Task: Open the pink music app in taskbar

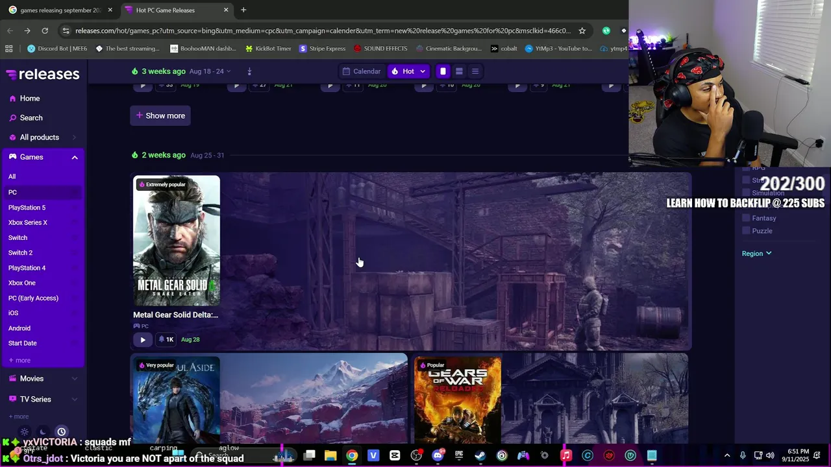Action: 566,455
